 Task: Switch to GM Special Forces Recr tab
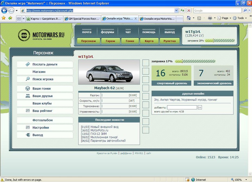click(82, 19)
